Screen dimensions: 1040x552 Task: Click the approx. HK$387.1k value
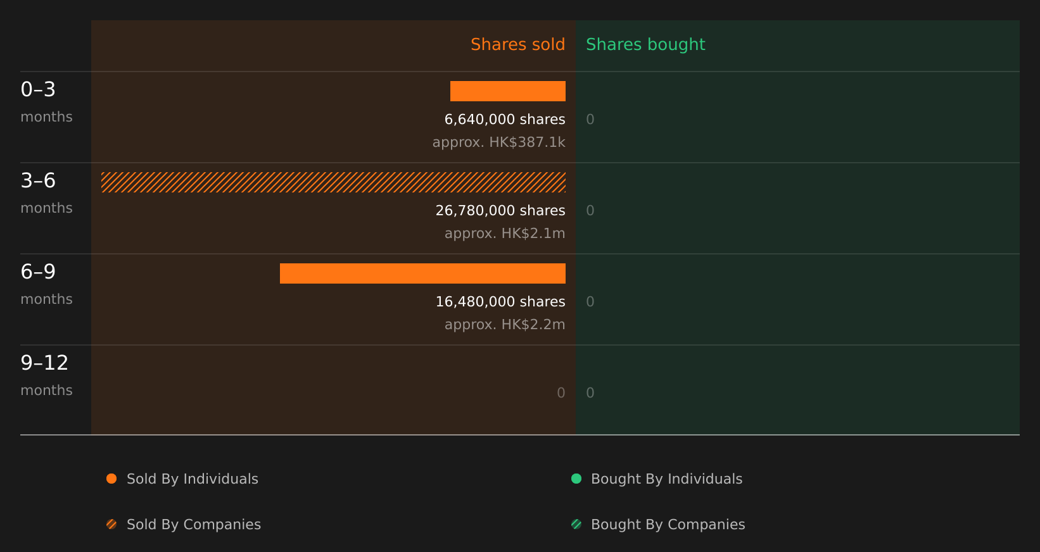coord(498,142)
